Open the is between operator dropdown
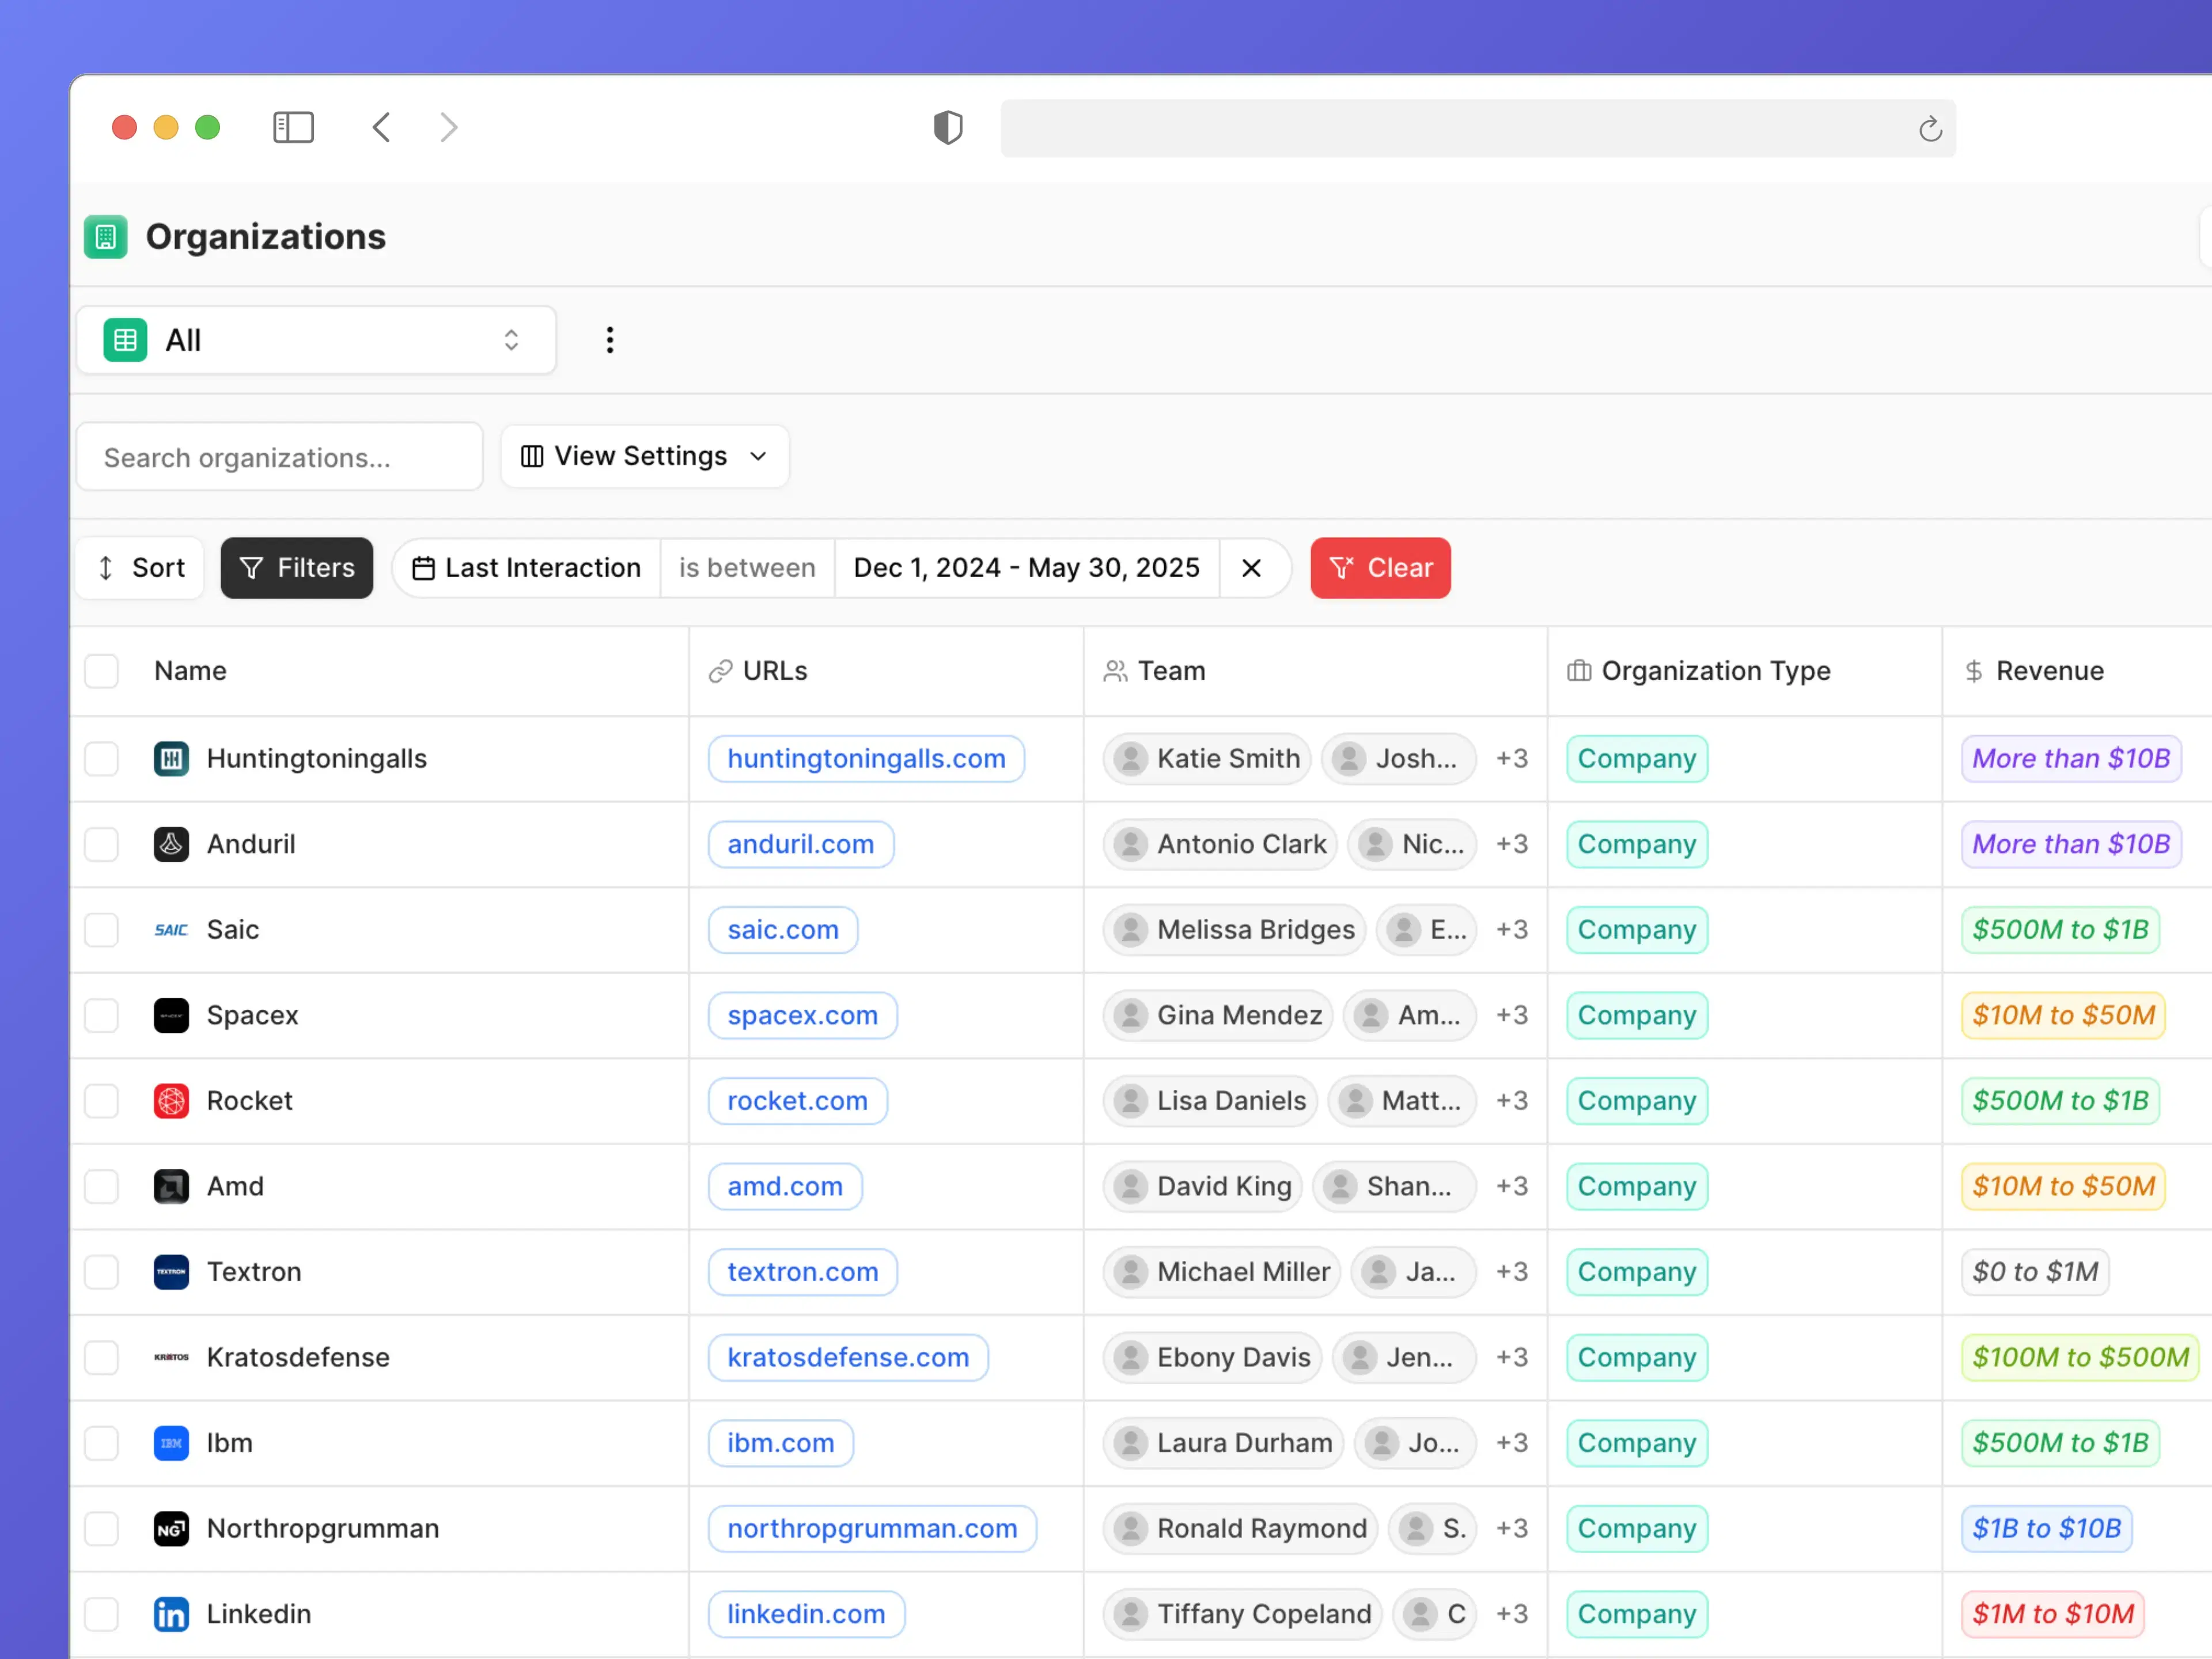 click(x=746, y=567)
